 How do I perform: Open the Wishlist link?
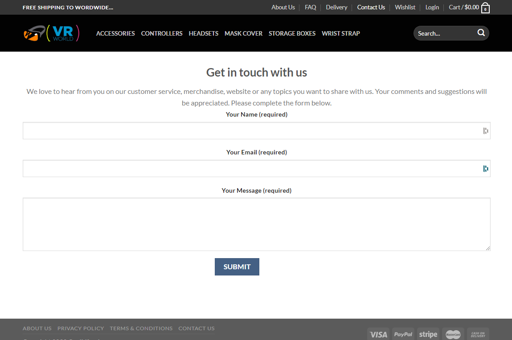[x=405, y=7]
